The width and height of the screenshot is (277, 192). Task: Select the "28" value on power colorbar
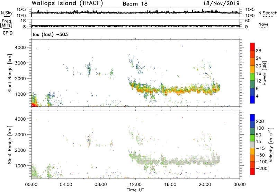[x=258, y=51]
